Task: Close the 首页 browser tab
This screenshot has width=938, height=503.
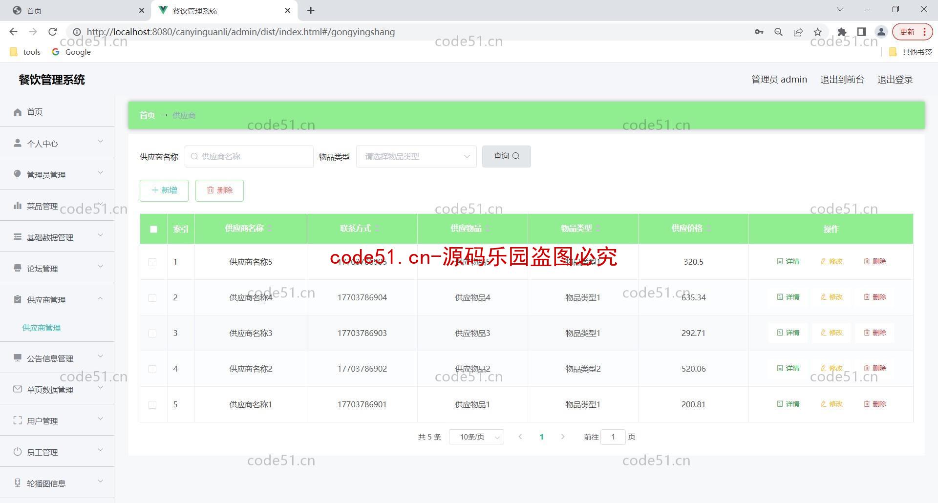Action: click(x=141, y=10)
